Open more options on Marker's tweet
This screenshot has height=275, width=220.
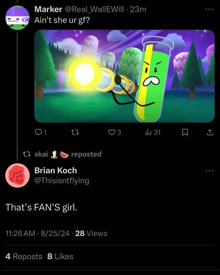click(209, 9)
